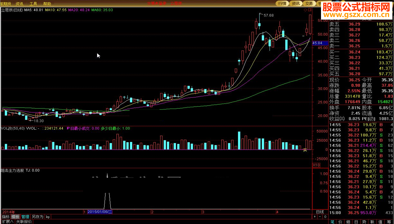Open the 关联报价 tab
The image size is (394, 224).
(x=24, y=221)
